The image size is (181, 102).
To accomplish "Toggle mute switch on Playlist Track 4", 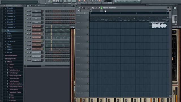I will (x=88, y=41).
